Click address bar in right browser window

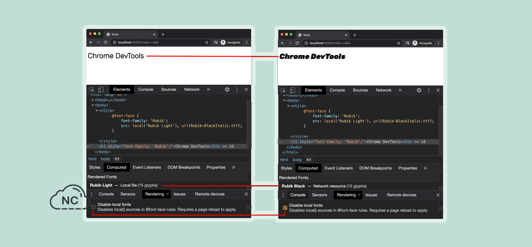point(352,43)
